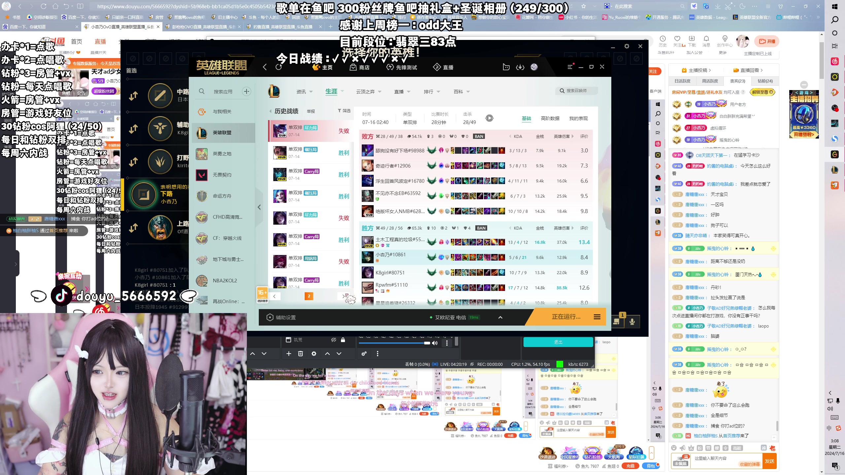Toggle the 令 button in chat toolbar
Screen dimensions: 845x475
[726, 448]
